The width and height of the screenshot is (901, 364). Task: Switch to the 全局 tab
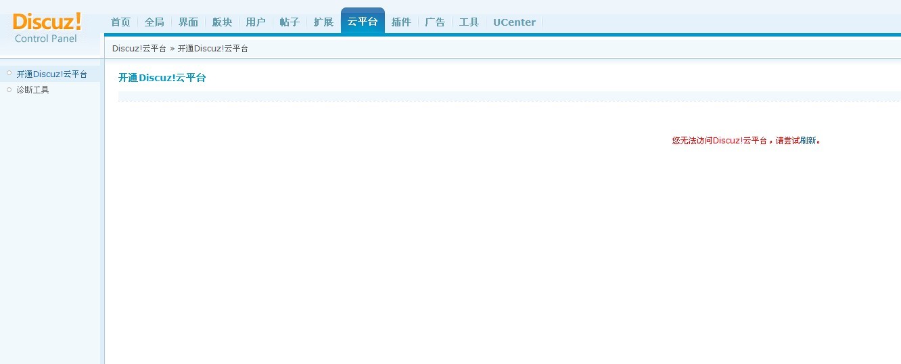[x=154, y=22]
